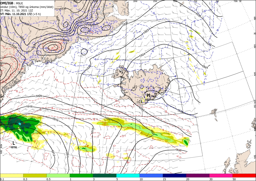Click the H high-pressure marker over Iceland
The image size is (256, 181).
click(x=148, y=95)
